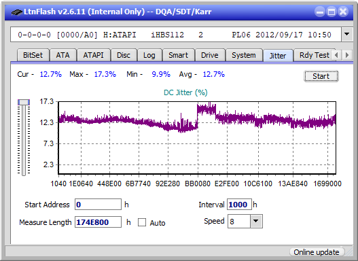
Task: Close the LtnFlash window
Action: click(343, 12)
